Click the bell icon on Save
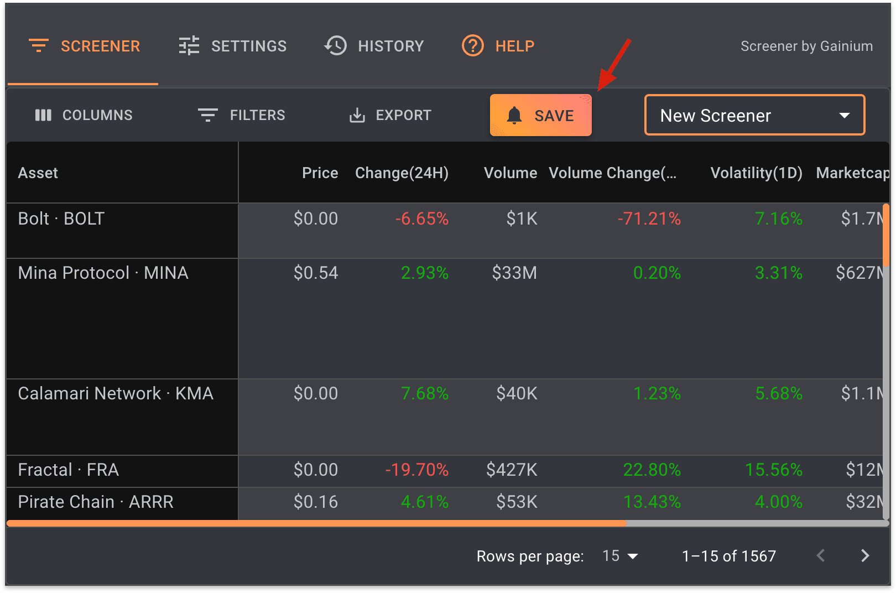 click(514, 115)
